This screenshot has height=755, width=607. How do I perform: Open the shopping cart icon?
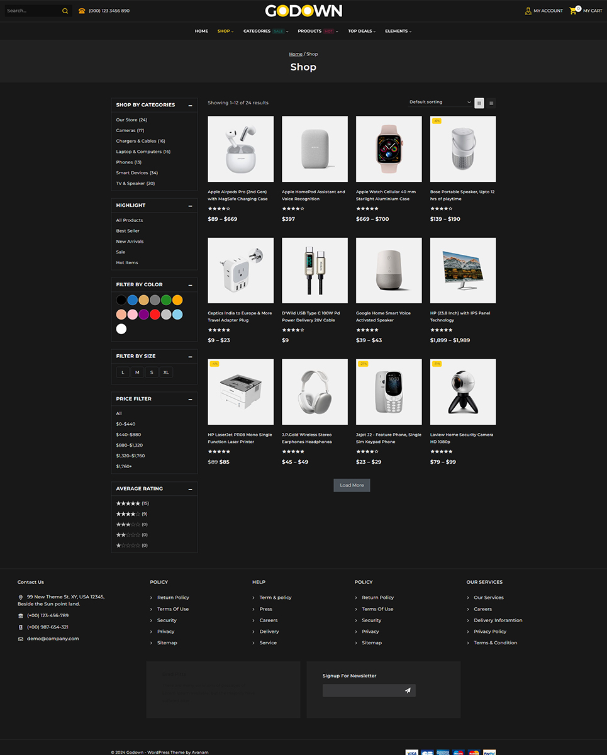click(573, 11)
